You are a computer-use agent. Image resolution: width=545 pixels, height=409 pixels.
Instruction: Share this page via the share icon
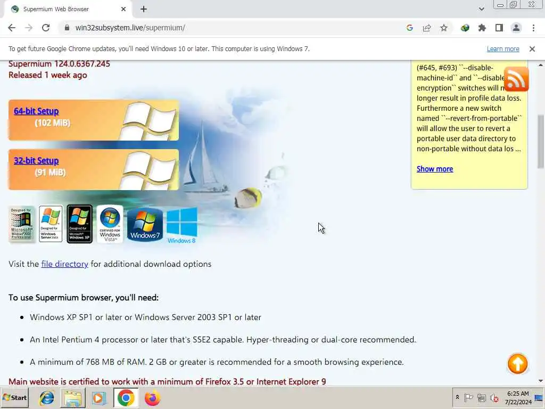426,28
